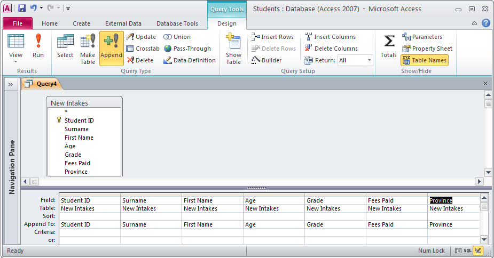The image size is (494, 258).
Task: Click scroll down arrow of table pane
Action: click(488, 172)
